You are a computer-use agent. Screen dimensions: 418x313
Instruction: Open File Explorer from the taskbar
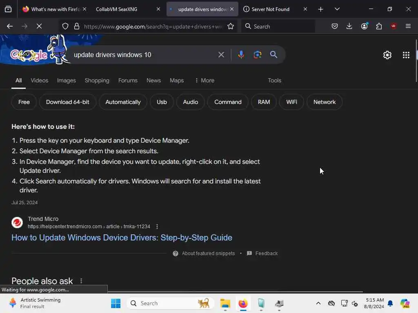point(225,303)
